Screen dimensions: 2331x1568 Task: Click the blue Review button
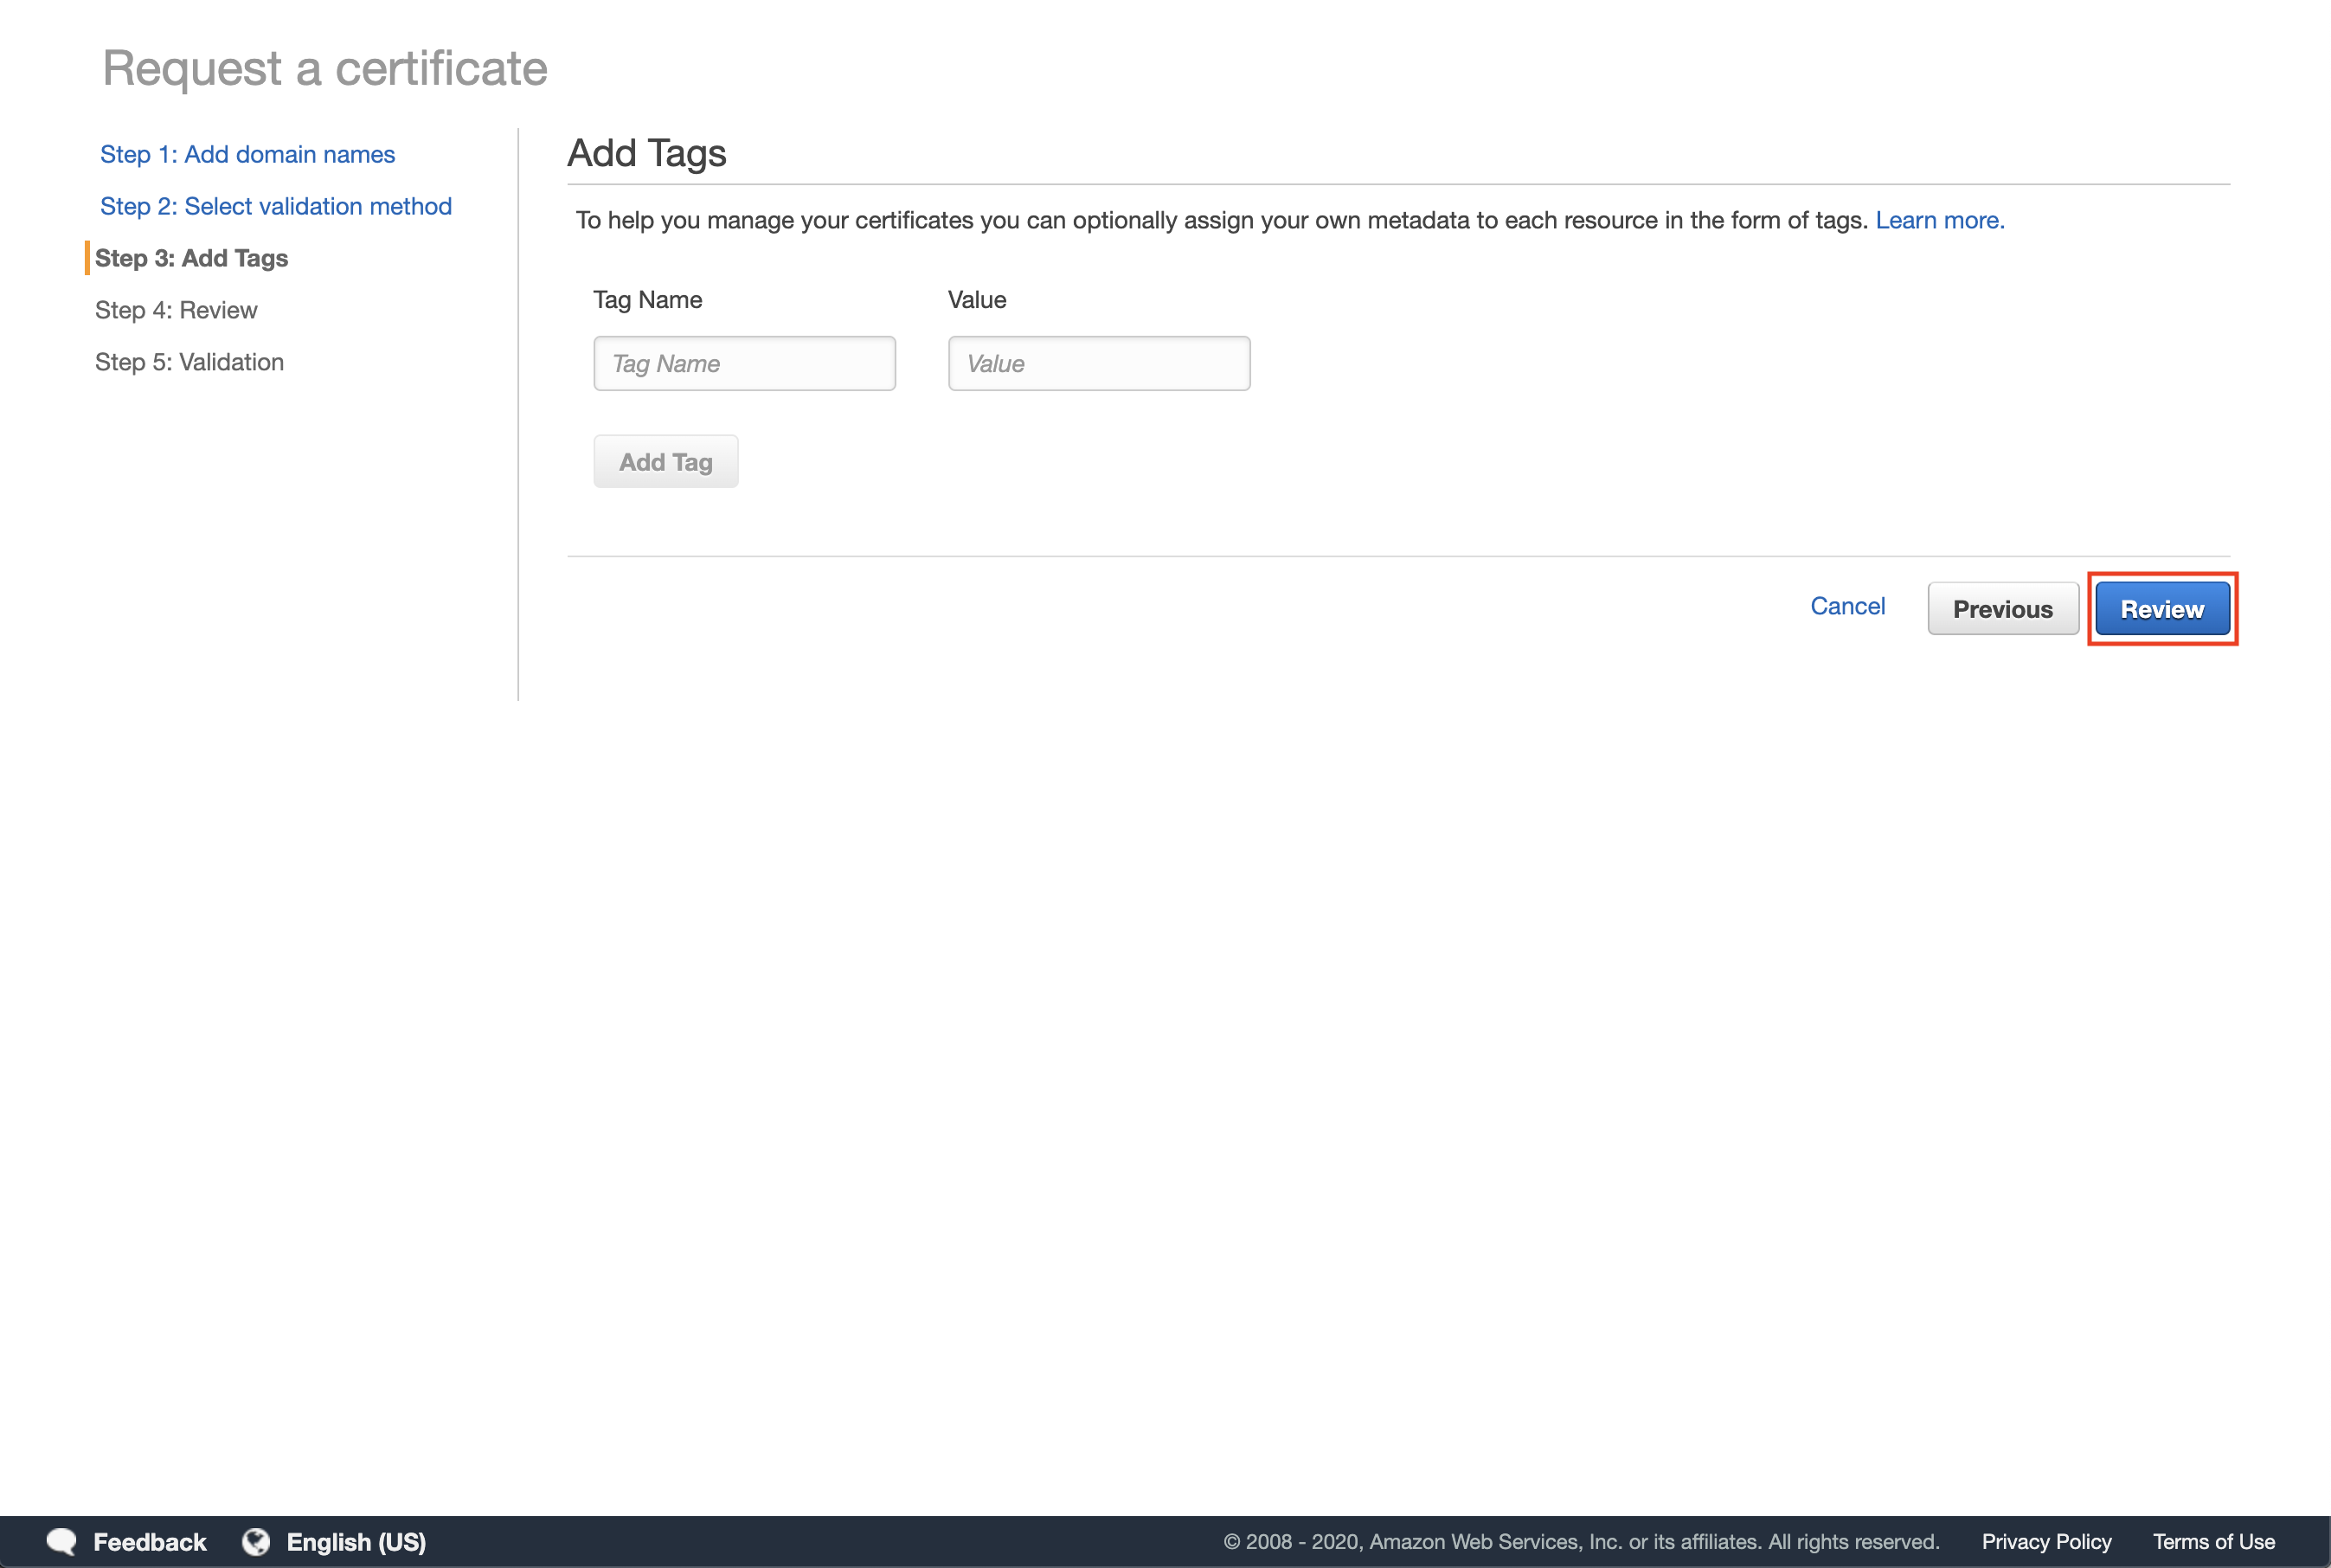(2161, 609)
